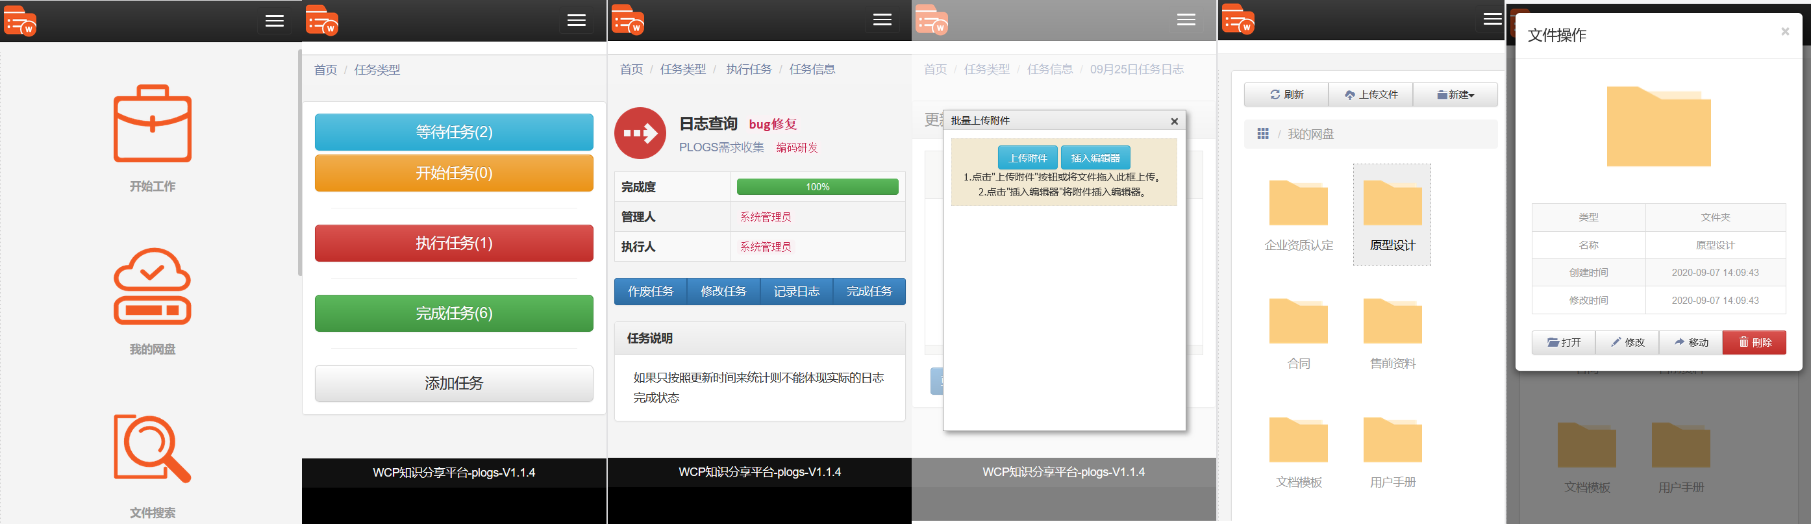Click the 刷新 refresh button
This screenshot has height=524, width=1811.
click(x=1286, y=95)
